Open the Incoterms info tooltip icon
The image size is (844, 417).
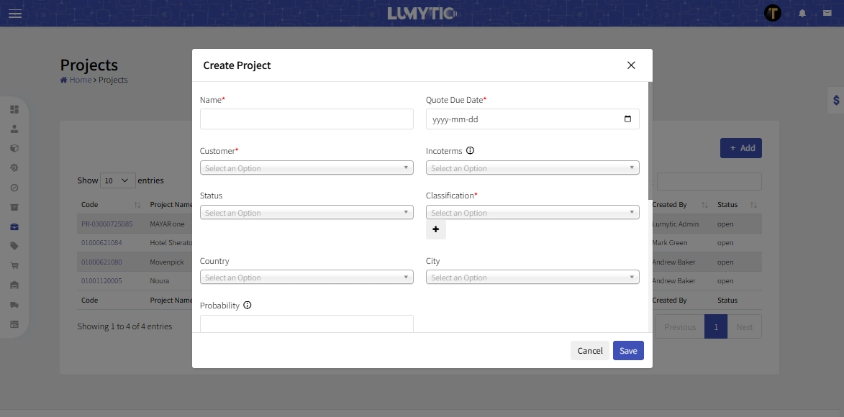pyautogui.click(x=471, y=150)
